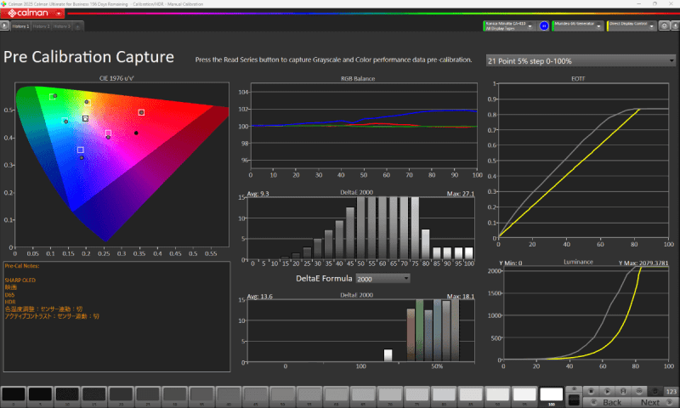680x408 pixels.
Task: Open the Calman logo main menu
Action: click(32, 14)
